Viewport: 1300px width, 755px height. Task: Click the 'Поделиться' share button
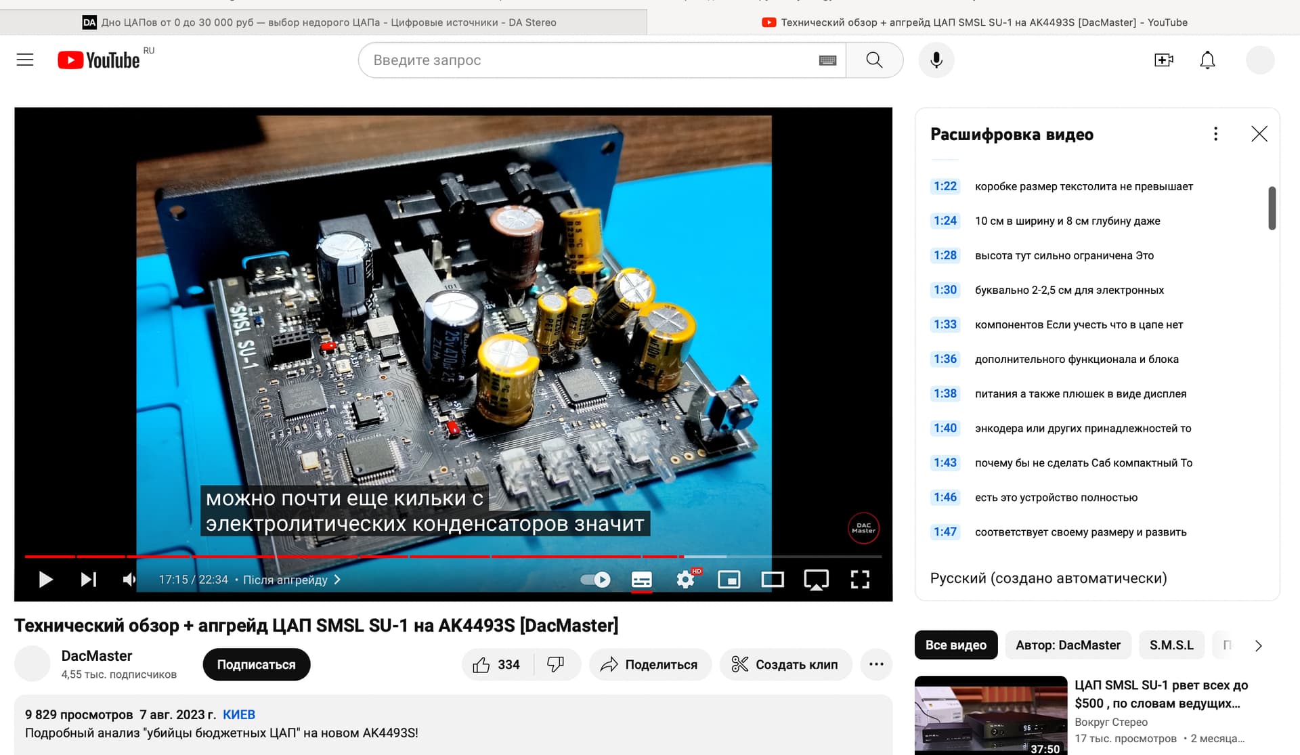[x=650, y=665]
